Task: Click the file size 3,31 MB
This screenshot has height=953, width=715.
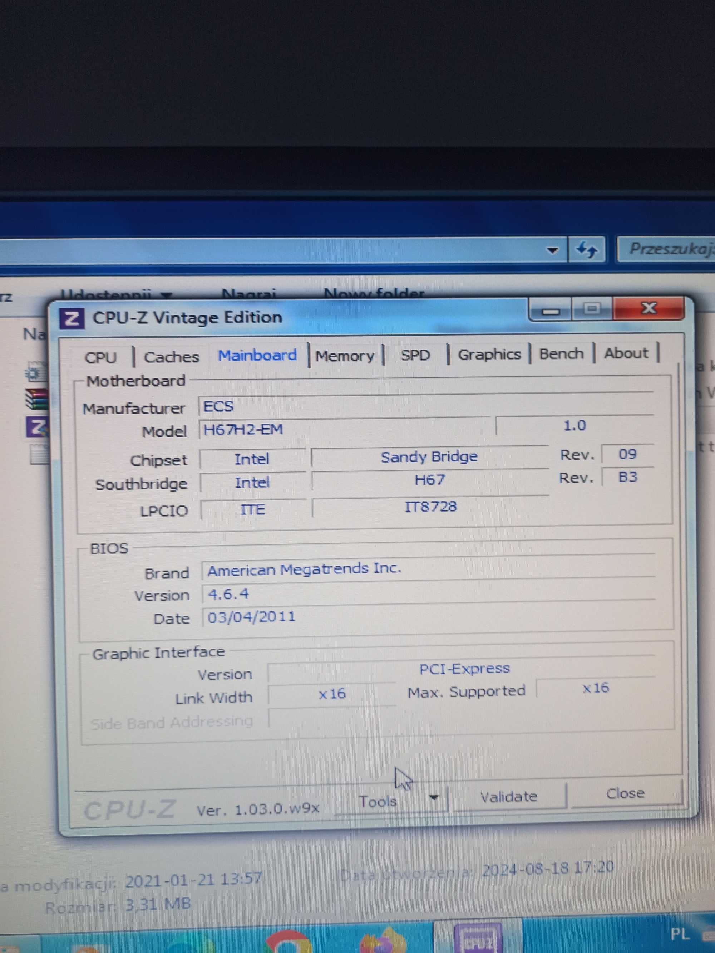Action: tap(158, 905)
